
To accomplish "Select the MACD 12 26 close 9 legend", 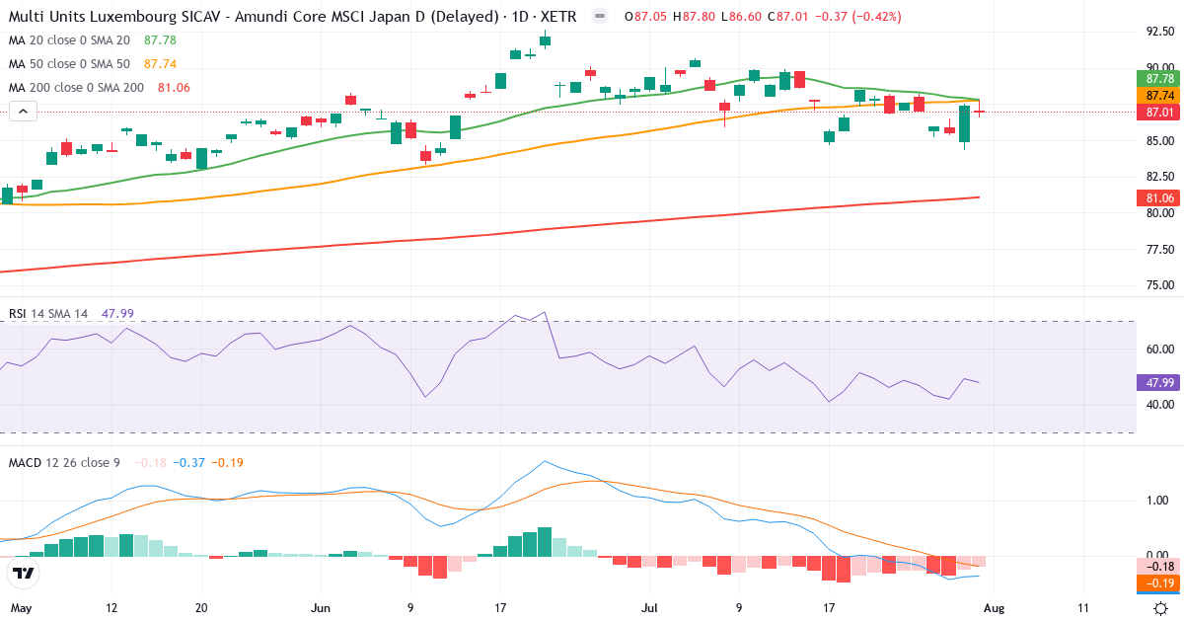I will point(66,462).
